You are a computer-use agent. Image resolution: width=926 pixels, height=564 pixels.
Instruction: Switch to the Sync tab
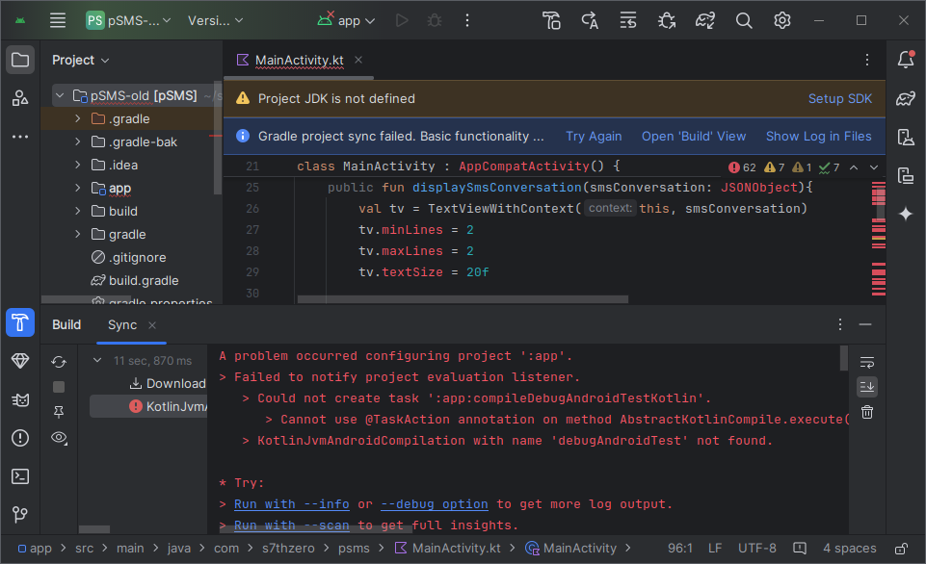point(122,324)
